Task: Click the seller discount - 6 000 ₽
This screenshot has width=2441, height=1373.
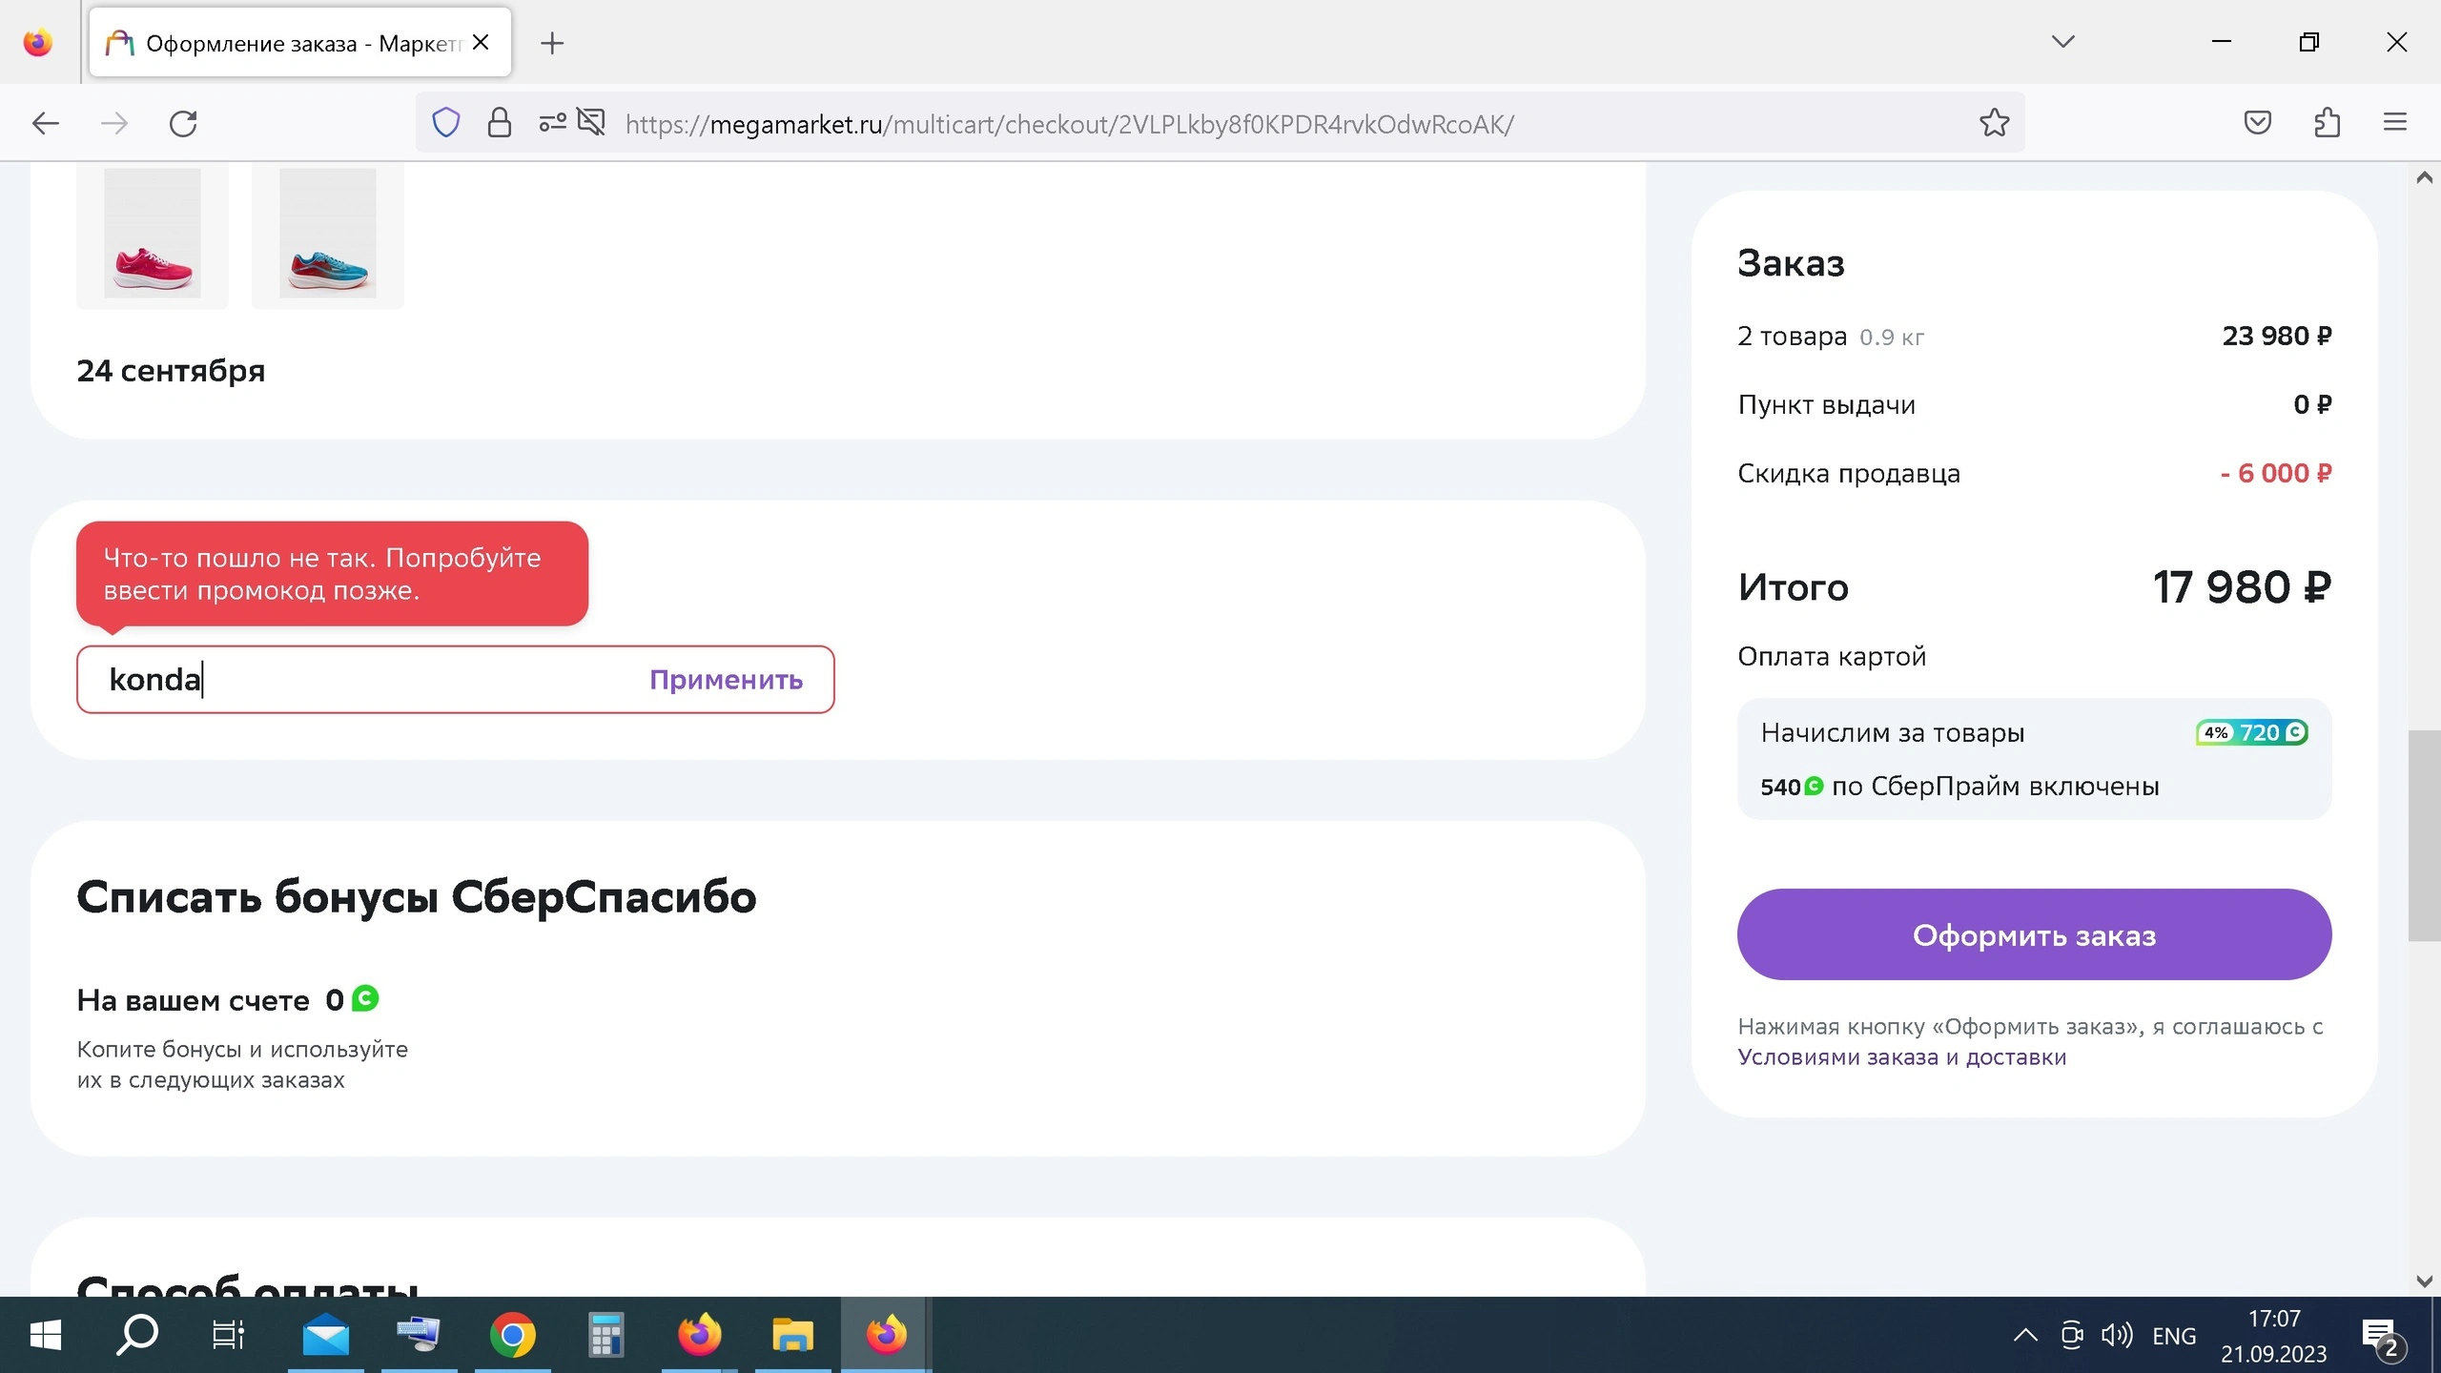Action: click(x=2276, y=473)
